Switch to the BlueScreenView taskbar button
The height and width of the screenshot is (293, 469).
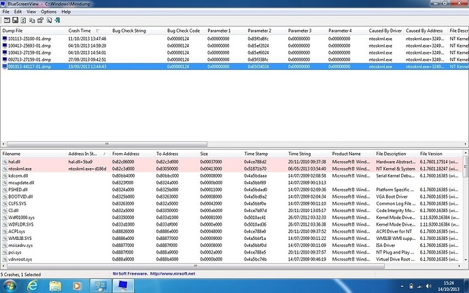pyautogui.click(x=123, y=286)
